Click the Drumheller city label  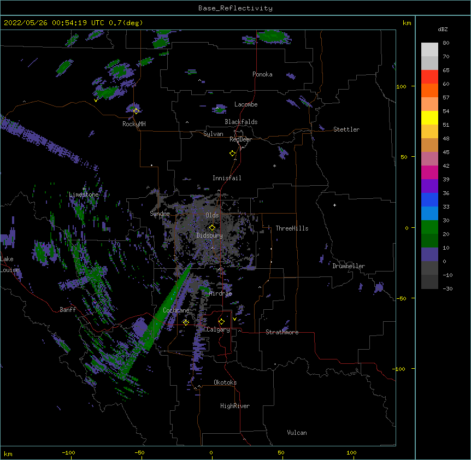click(349, 266)
